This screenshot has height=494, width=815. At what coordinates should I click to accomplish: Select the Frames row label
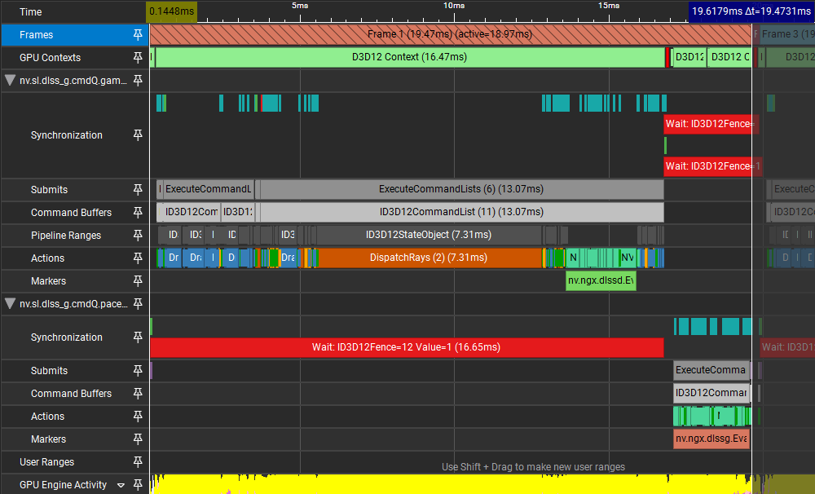(37, 35)
